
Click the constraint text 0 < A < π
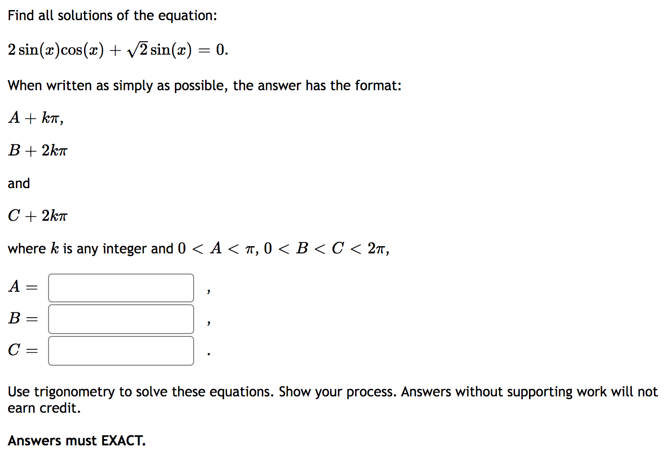pos(215,248)
